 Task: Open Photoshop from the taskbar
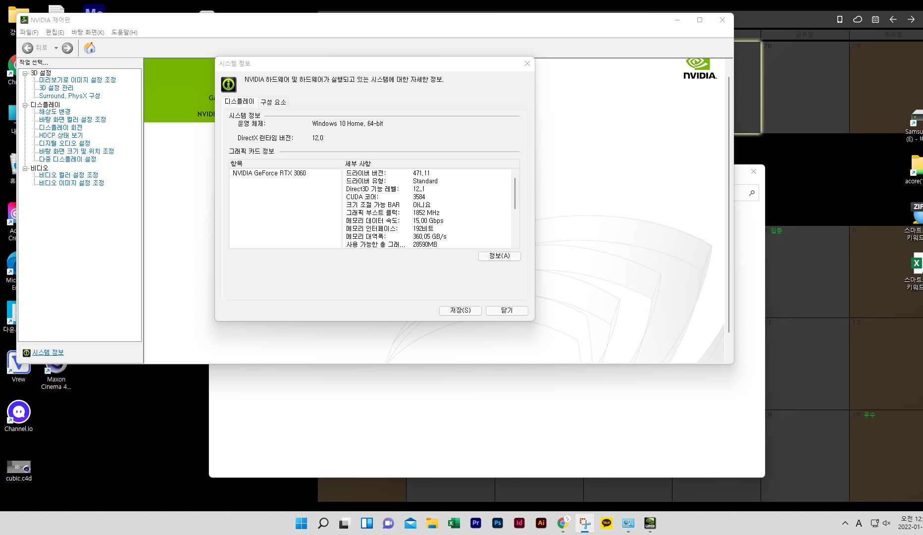pyautogui.click(x=498, y=523)
